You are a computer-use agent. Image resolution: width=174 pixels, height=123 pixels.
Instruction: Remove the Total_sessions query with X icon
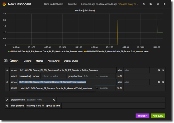(x=163, y=82)
